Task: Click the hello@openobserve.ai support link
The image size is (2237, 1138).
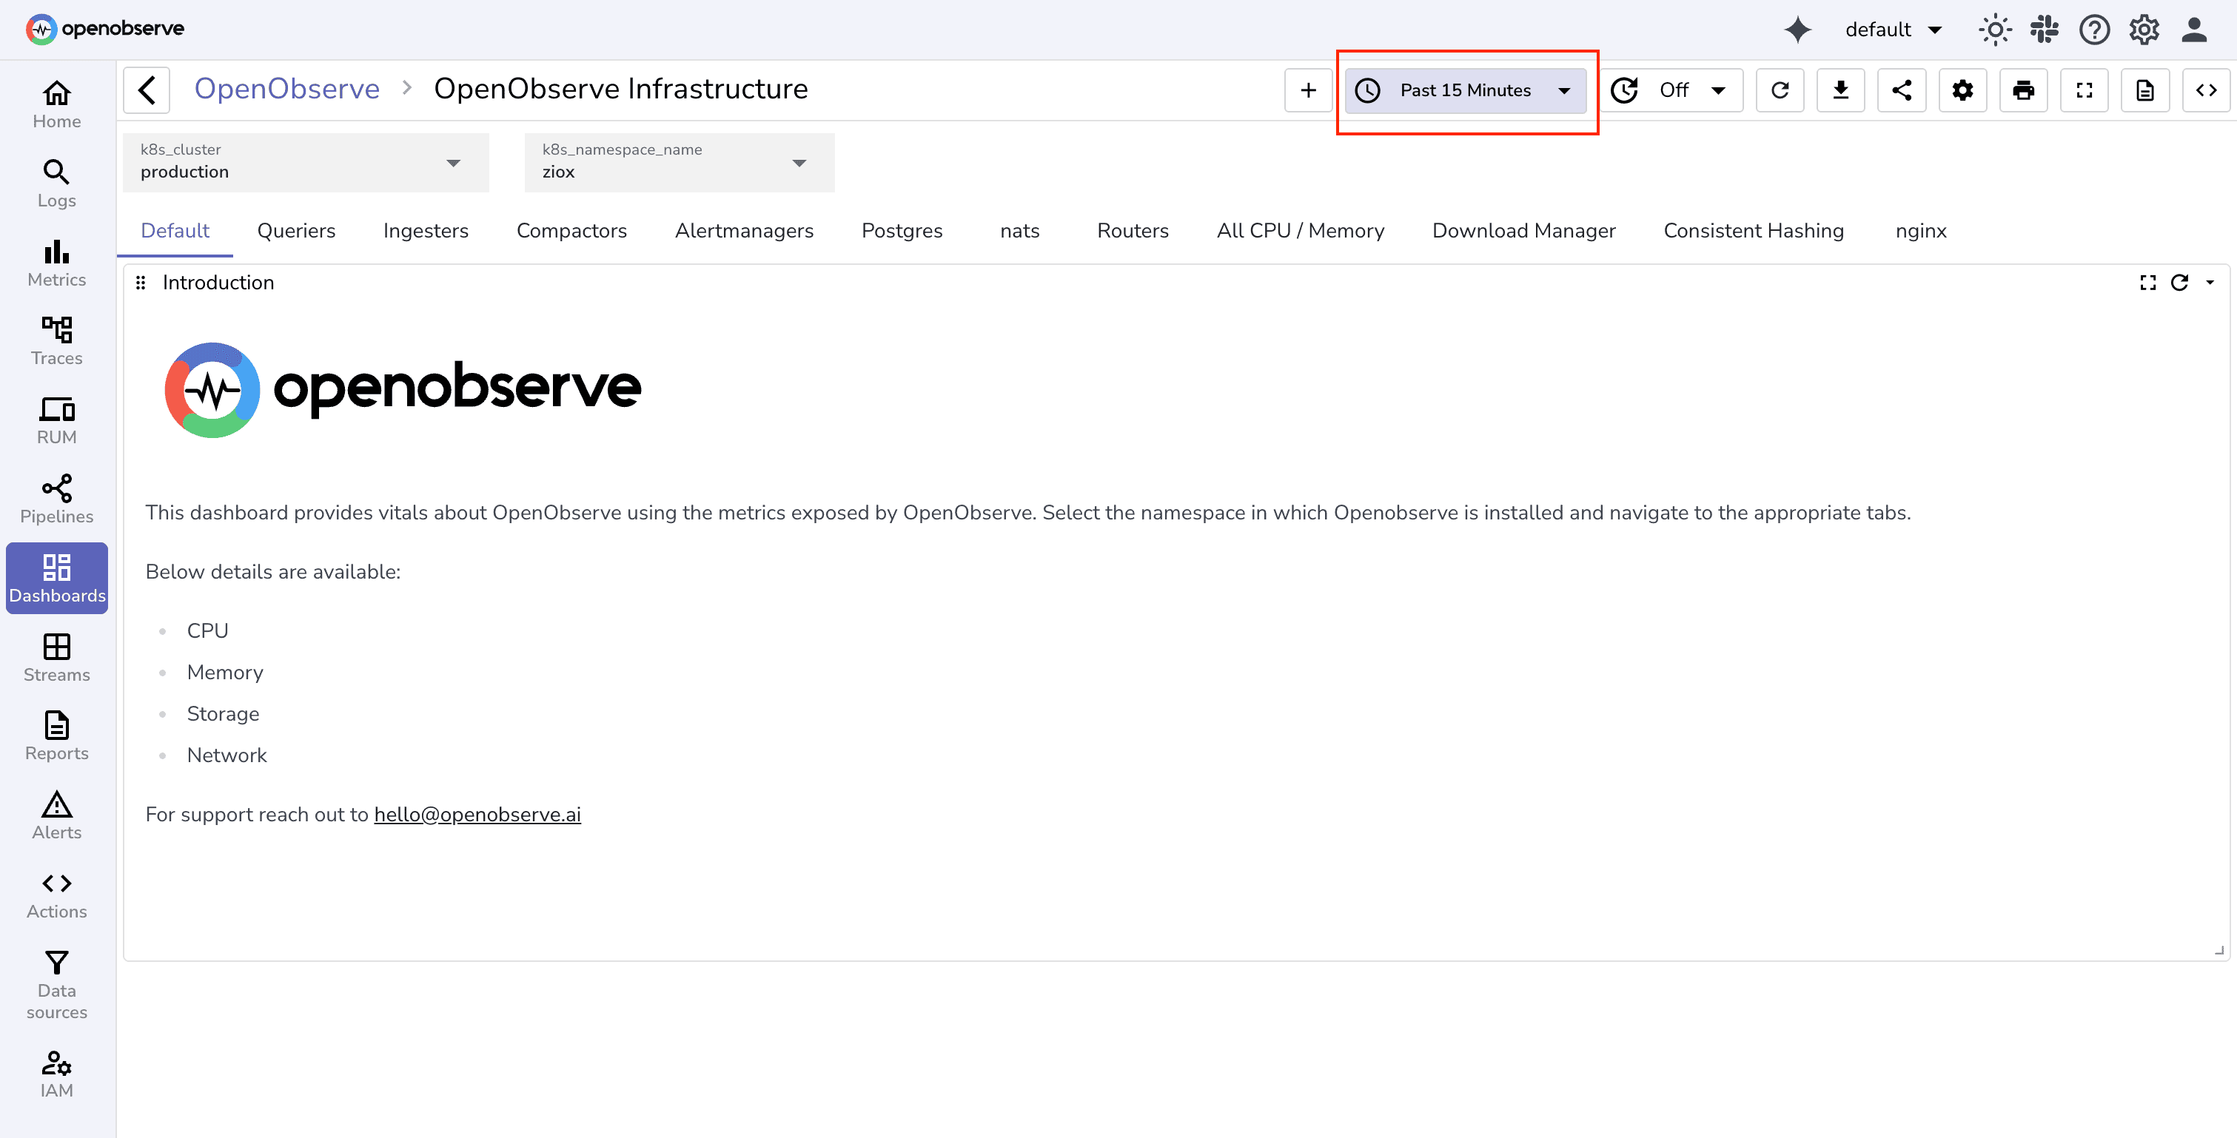Action: 477,814
